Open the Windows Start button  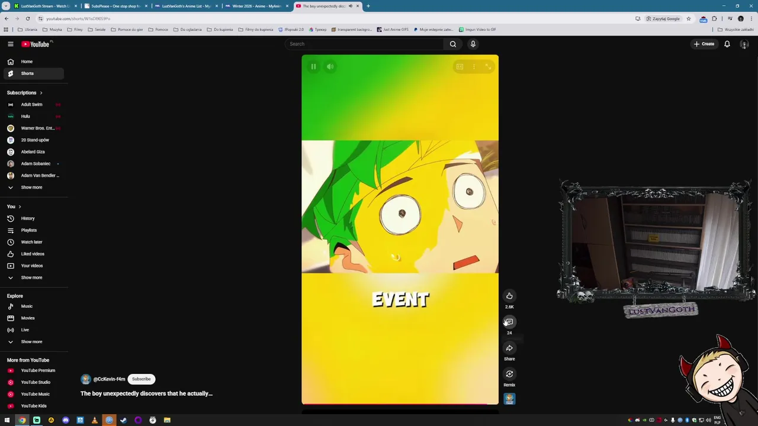tap(7, 420)
